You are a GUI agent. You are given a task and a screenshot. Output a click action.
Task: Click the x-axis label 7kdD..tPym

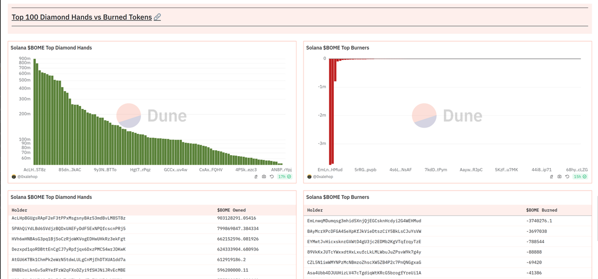click(436, 170)
